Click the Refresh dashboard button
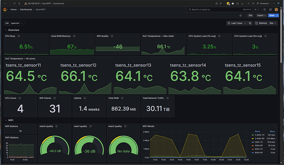 tap(261, 23)
